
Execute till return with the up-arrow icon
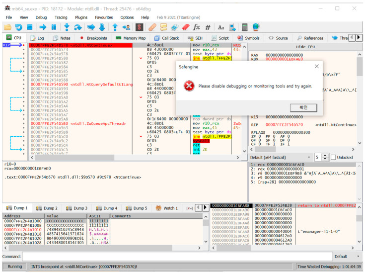[115, 27]
